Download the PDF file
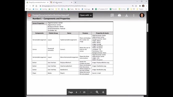Image resolution: width=173 pixels, height=97 pixels. 127,15
